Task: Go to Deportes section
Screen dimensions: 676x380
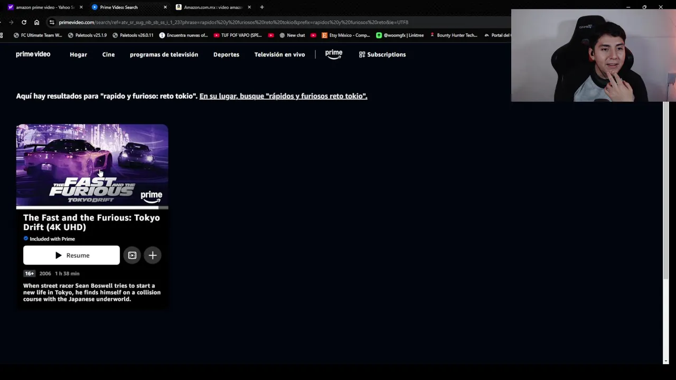Action: click(226, 54)
